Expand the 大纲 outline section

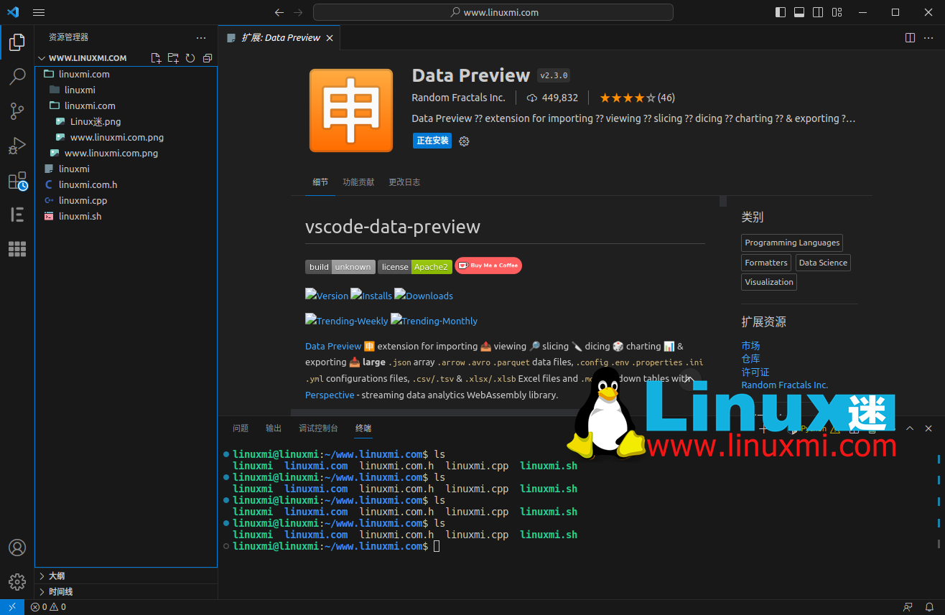(126, 576)
